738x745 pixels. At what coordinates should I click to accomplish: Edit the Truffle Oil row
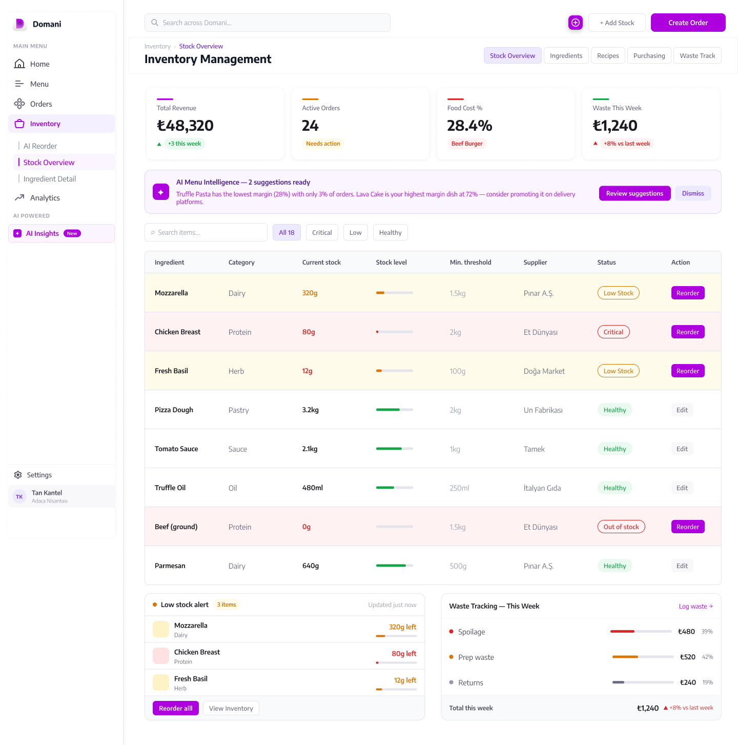[x=682, y=488]
